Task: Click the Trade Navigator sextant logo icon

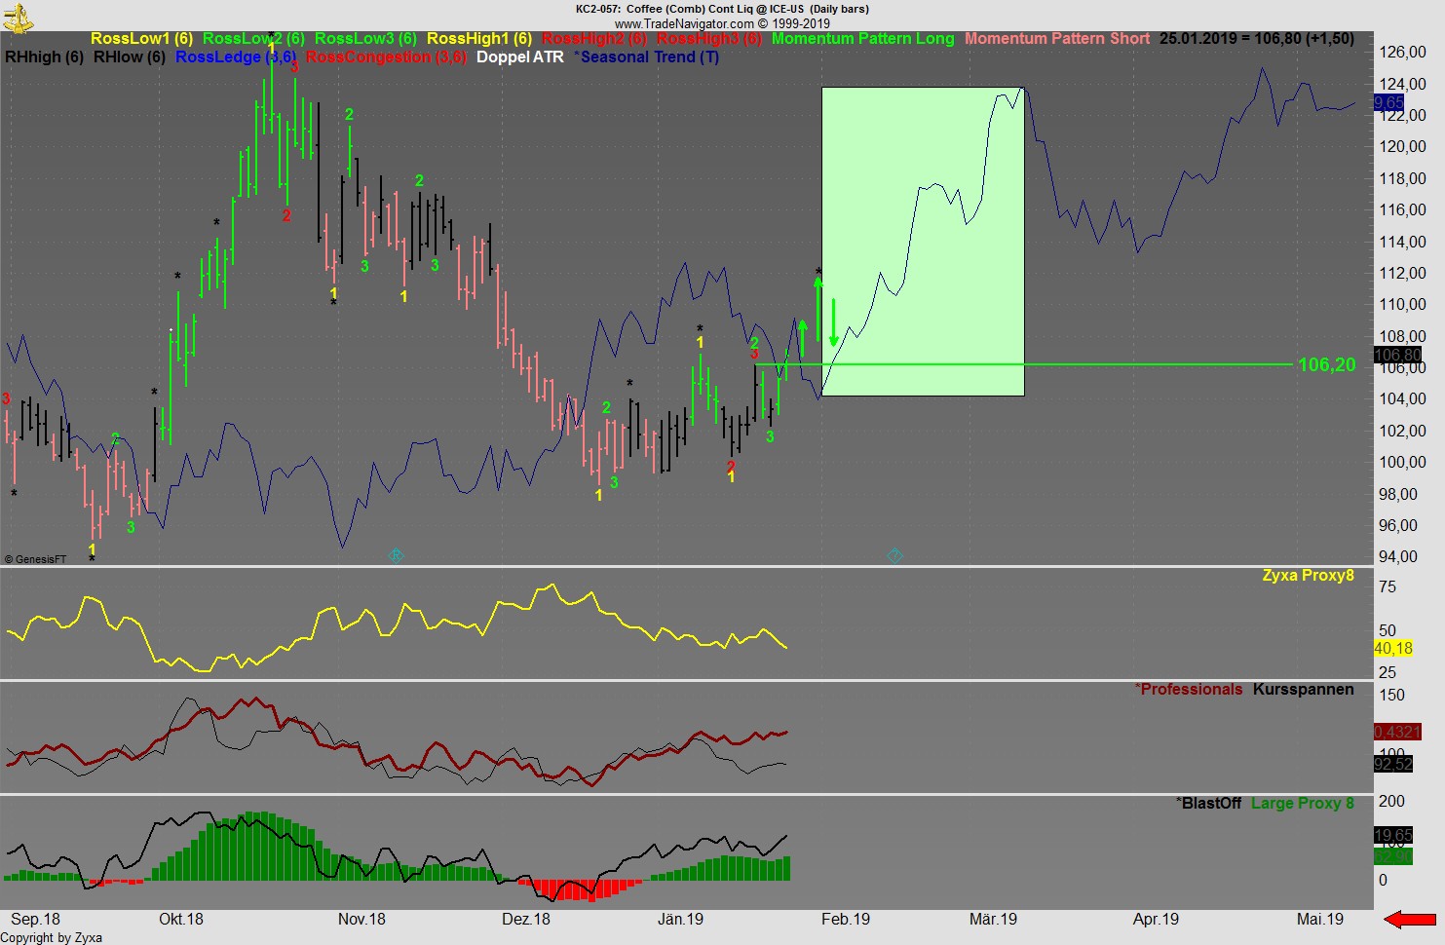Action: 19,17
